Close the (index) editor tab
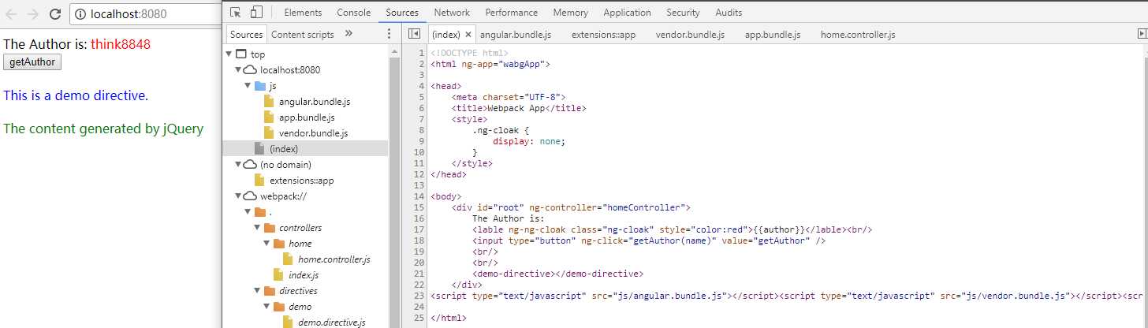Screen dimensions: 1148x328 tap(468, 35)
